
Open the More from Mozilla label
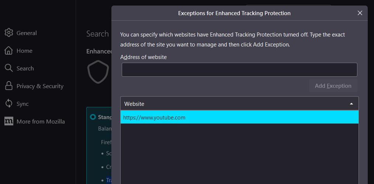[41, 122]
